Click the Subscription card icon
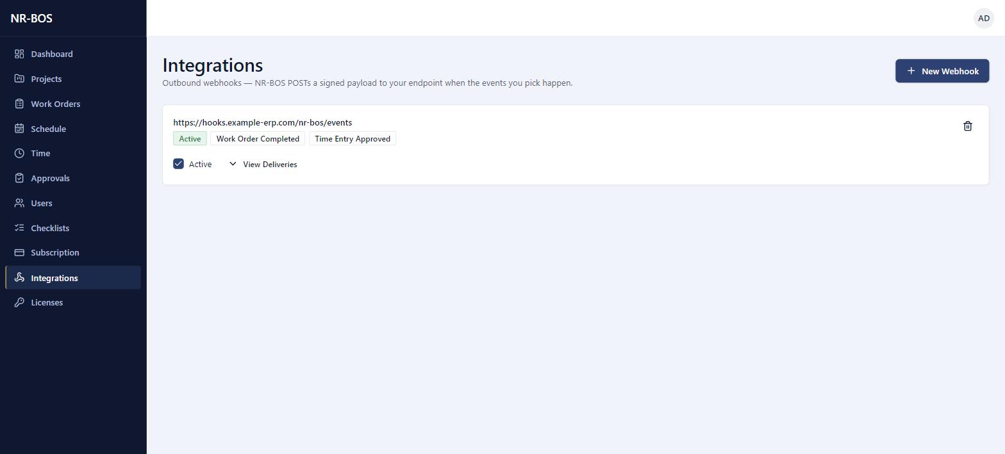This screenshot has width=1005, height=454. 19,252
